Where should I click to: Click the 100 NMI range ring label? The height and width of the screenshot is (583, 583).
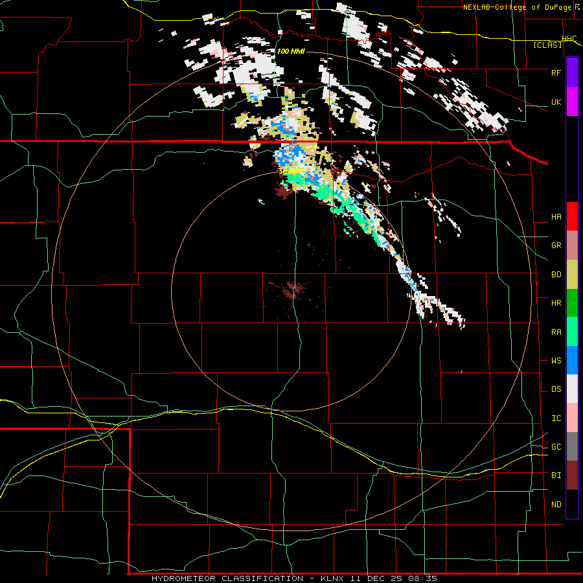click(x=291, y=51)
